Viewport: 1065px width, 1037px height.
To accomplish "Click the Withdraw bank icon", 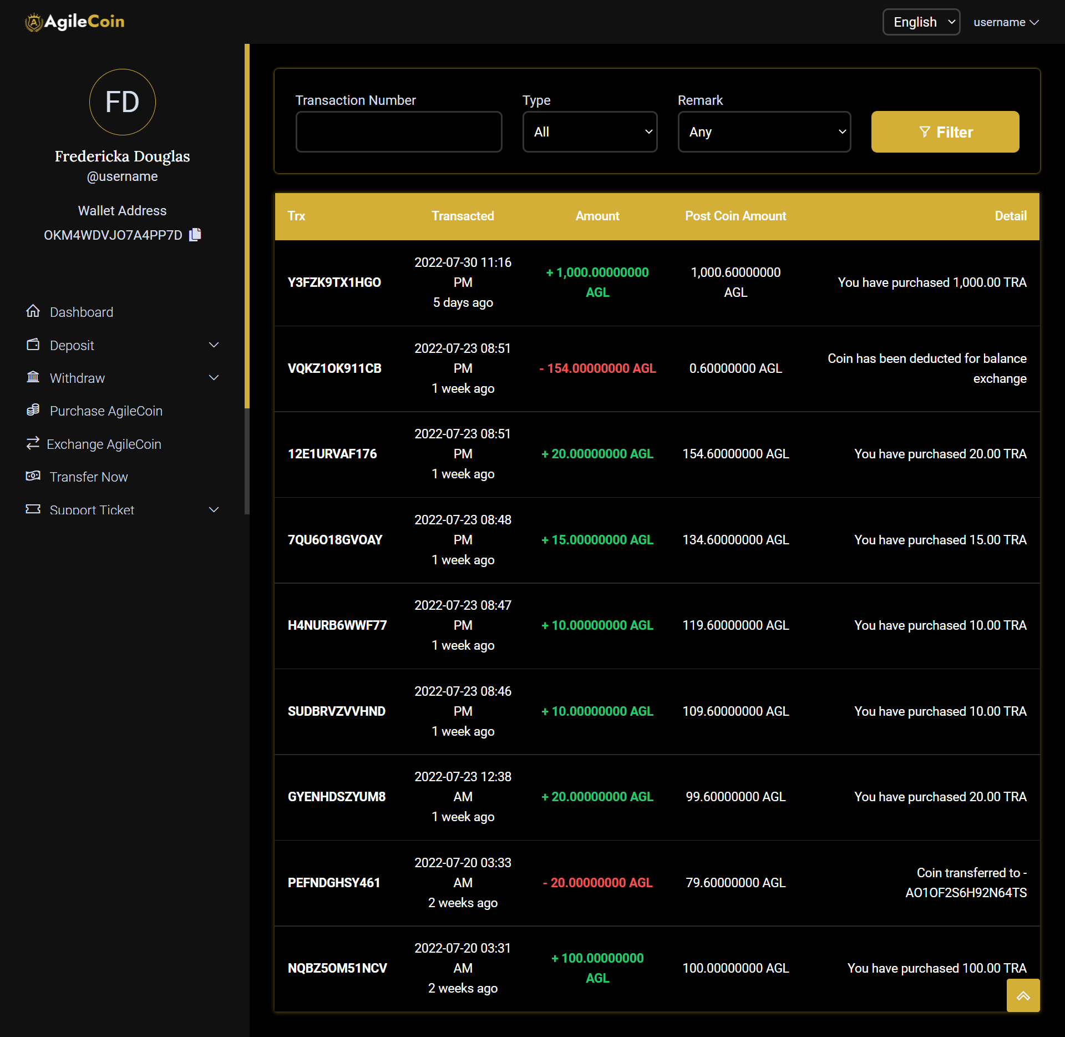I will [33, 377].
